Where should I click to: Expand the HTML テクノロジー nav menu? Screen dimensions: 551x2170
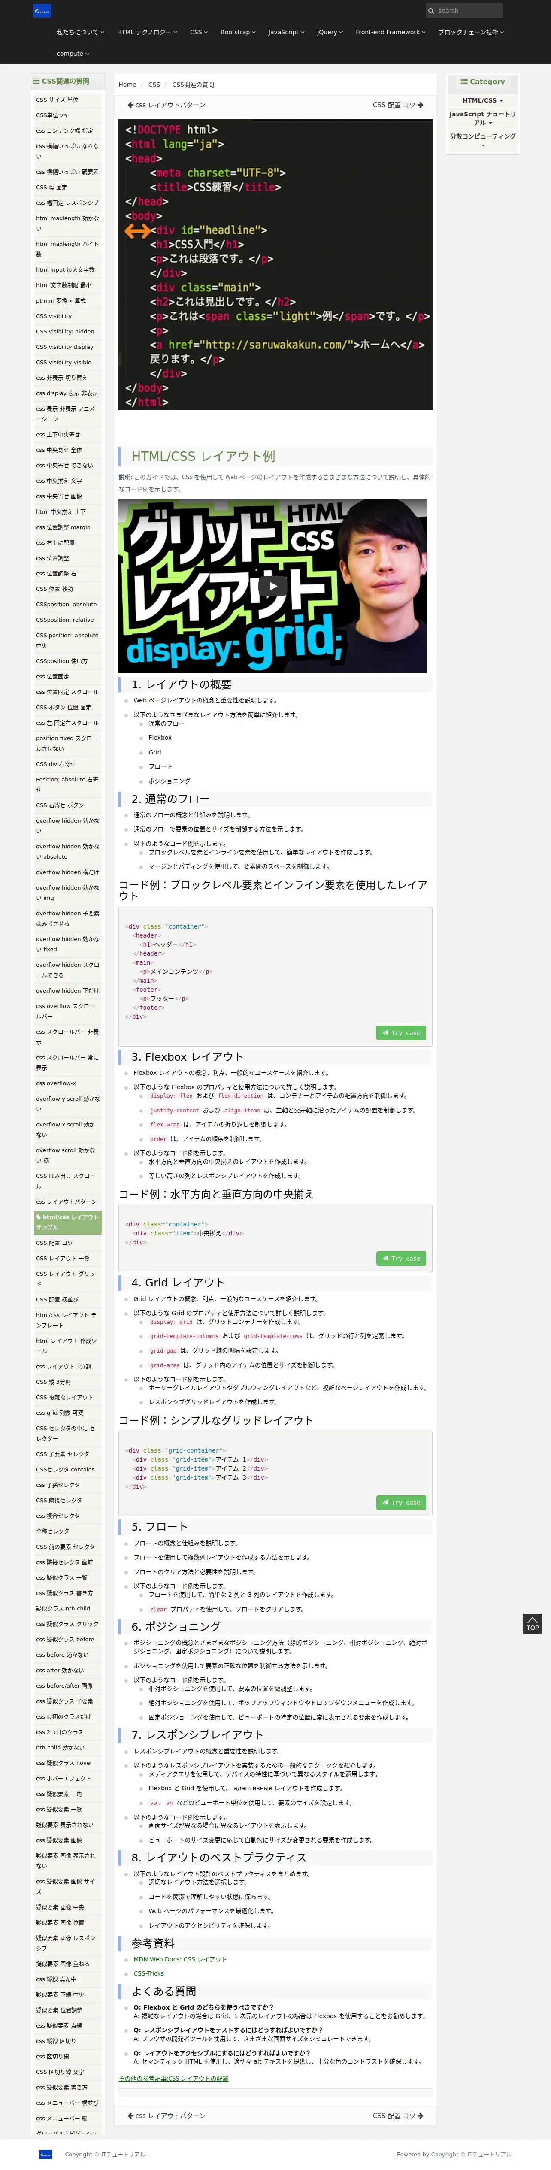(147, 32)
